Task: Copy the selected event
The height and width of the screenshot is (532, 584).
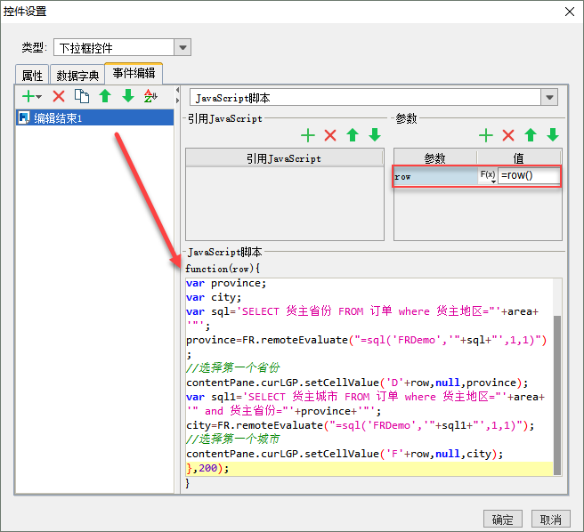Action: click(82, 96)
